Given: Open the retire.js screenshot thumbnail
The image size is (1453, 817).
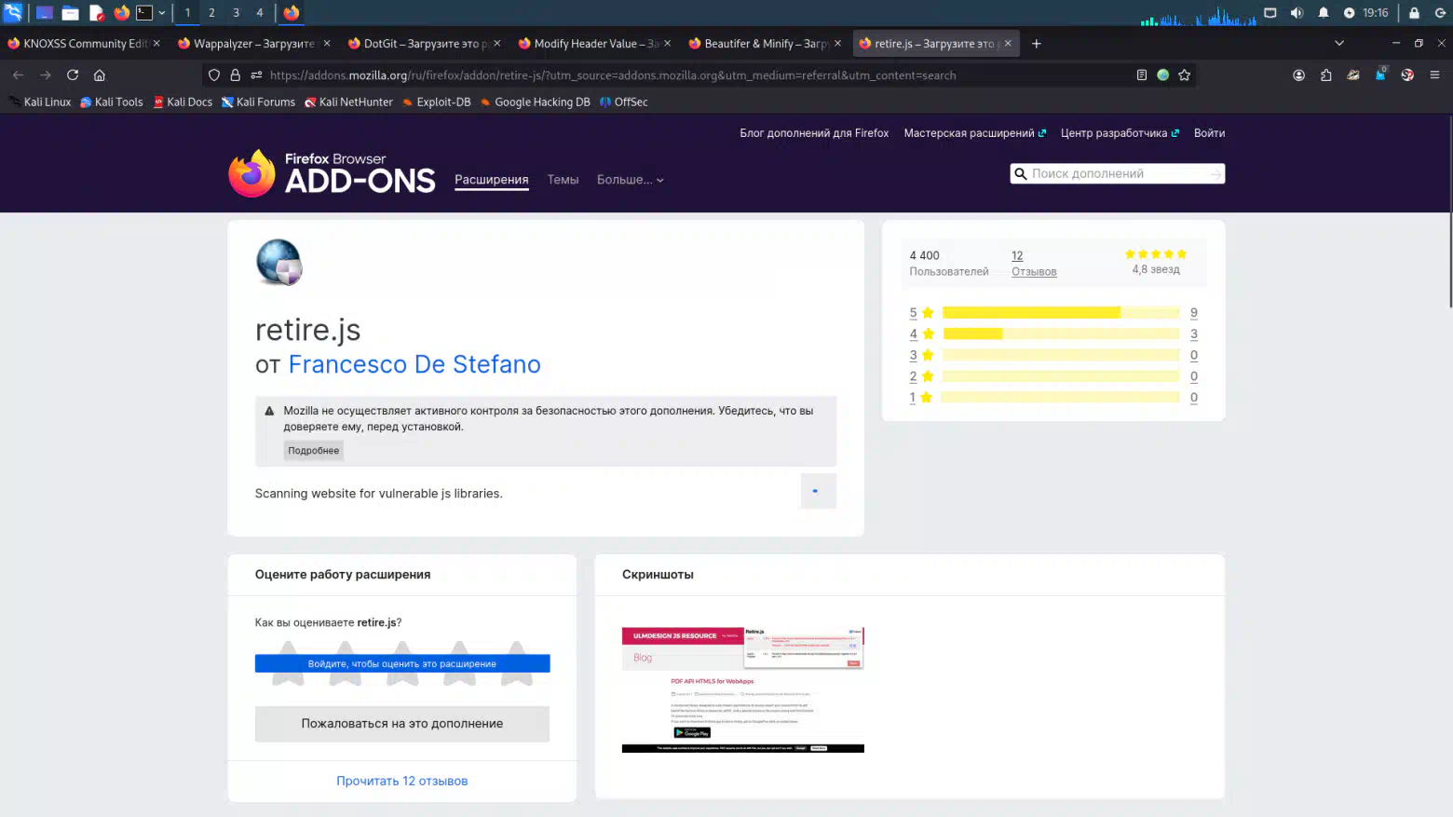Looking at the screenshot, I should pos(743,690).
